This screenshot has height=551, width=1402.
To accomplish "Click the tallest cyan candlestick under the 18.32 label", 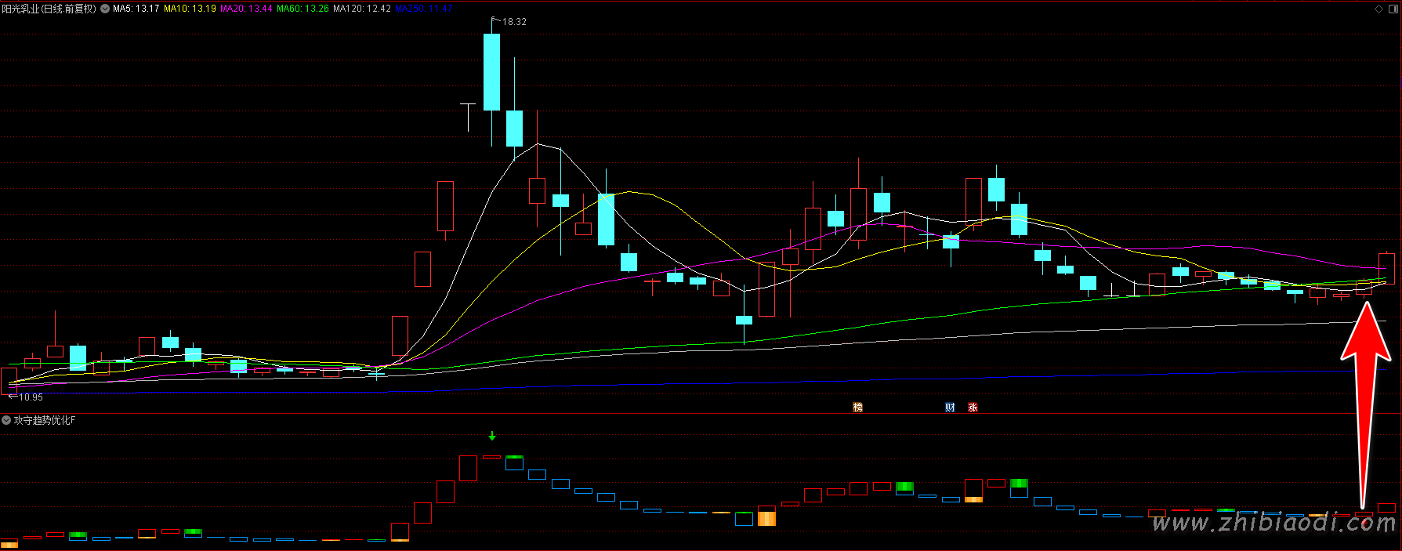I will pyautogui.click(x=491, y=72).
